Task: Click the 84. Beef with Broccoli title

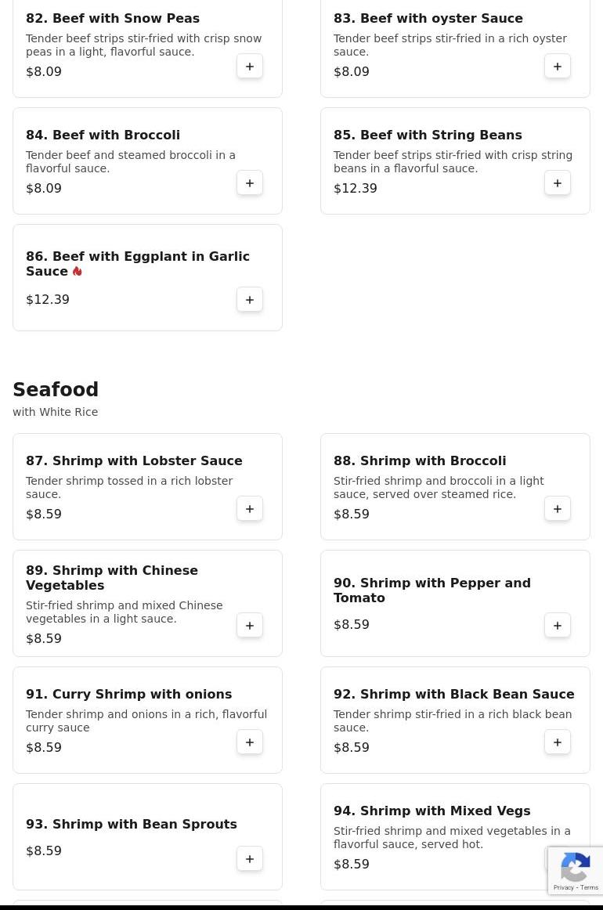Action: click(x=103, y=135)
